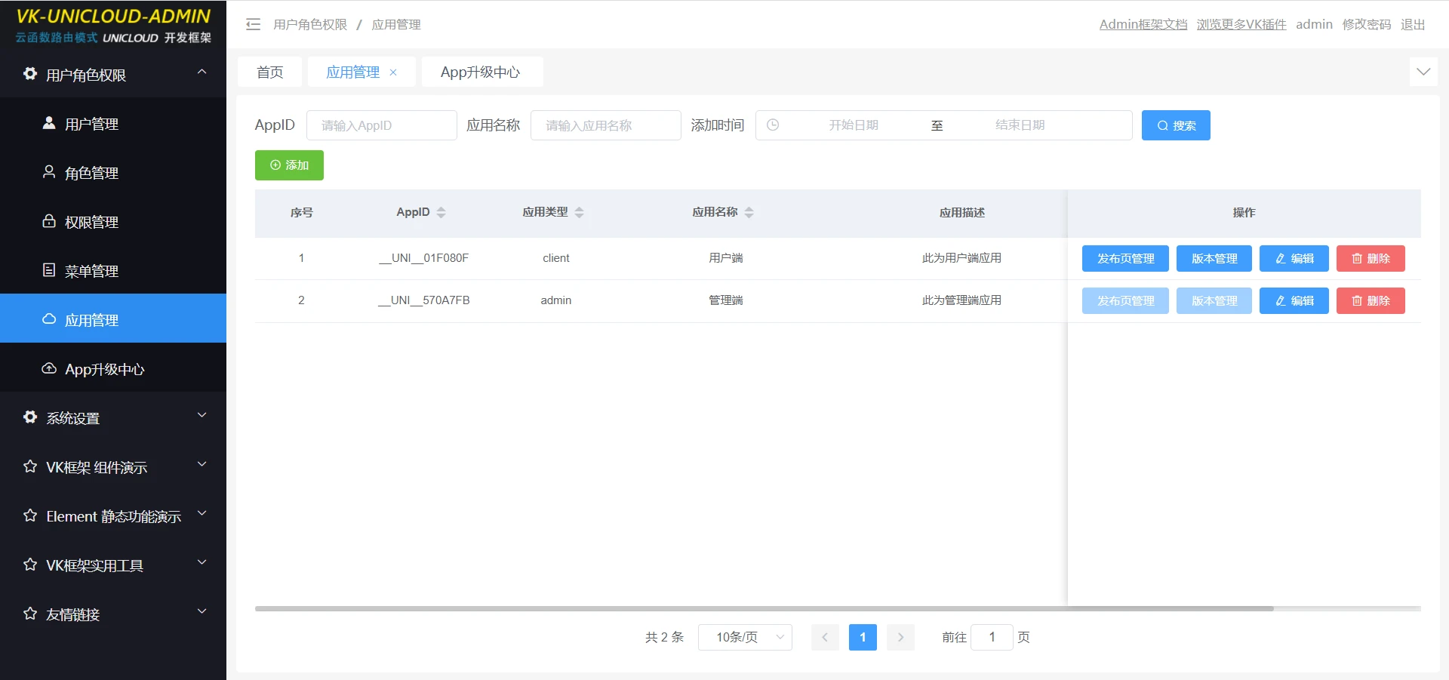Image resolution: width=1449 pixels, height=680 pixels.
Task: Sort by 应用名称 column sort arrows
Action: (x=749, y=213)
